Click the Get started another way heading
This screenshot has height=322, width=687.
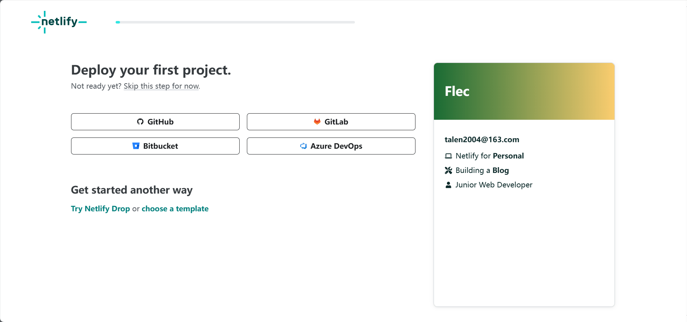click(132, 190)
